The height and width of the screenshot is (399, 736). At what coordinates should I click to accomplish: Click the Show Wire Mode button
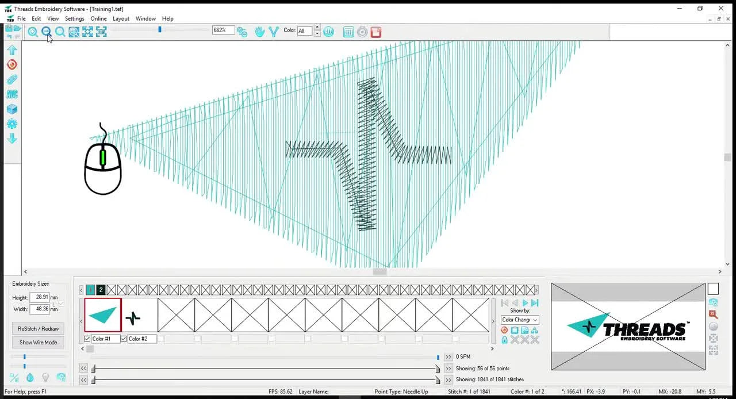38,342
